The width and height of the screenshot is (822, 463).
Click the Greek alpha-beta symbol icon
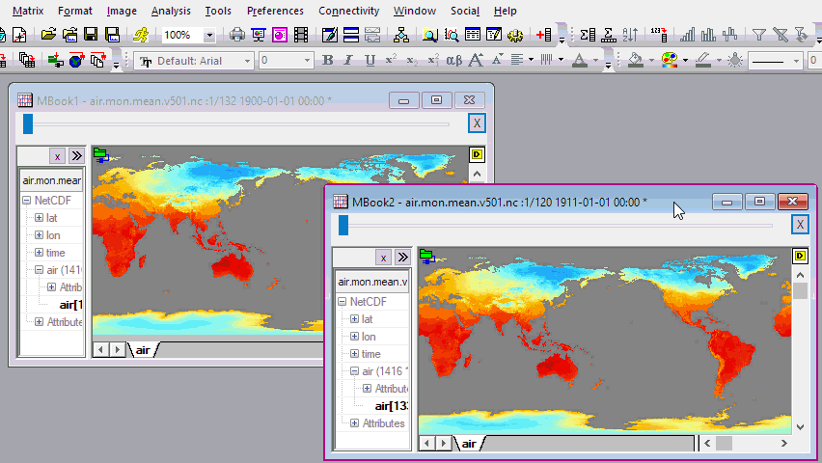[454, 60]
